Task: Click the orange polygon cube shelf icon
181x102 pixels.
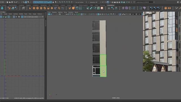Action: (x=38, y=8)
